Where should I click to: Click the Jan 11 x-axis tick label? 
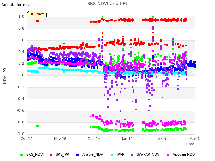tap(127, 139)
